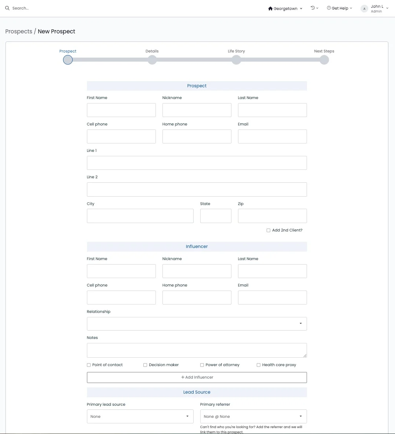
Task: Jump to the Life Story step circle
Action: tap(236, 60)
